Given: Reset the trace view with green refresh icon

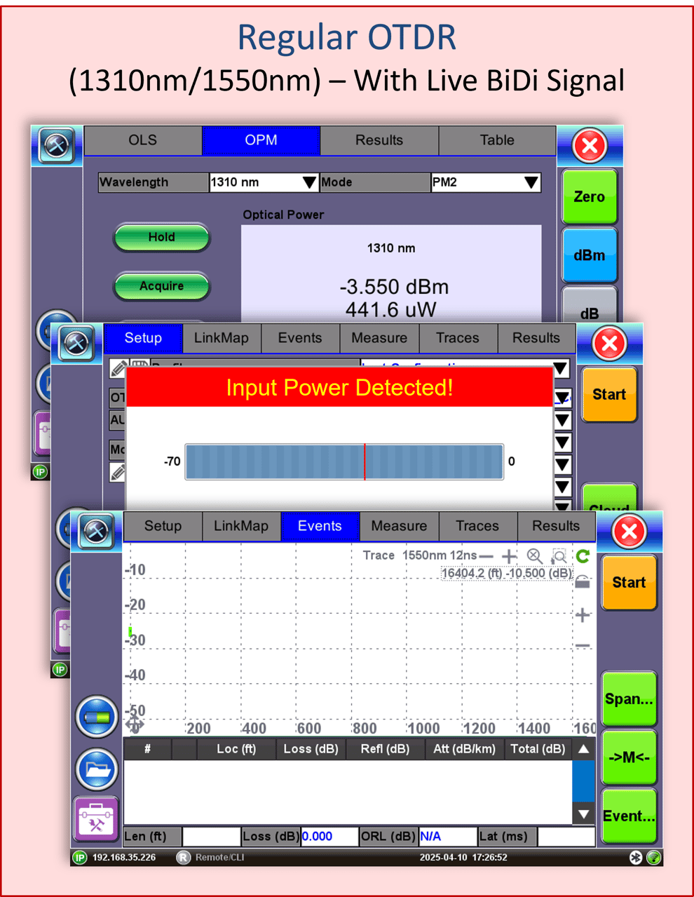Looking at the screenshot, I should coord(583,555).
